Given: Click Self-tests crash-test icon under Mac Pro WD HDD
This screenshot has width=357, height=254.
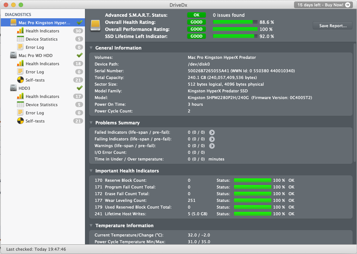Looking at the screenshot, I should click(x=20, y=80).
